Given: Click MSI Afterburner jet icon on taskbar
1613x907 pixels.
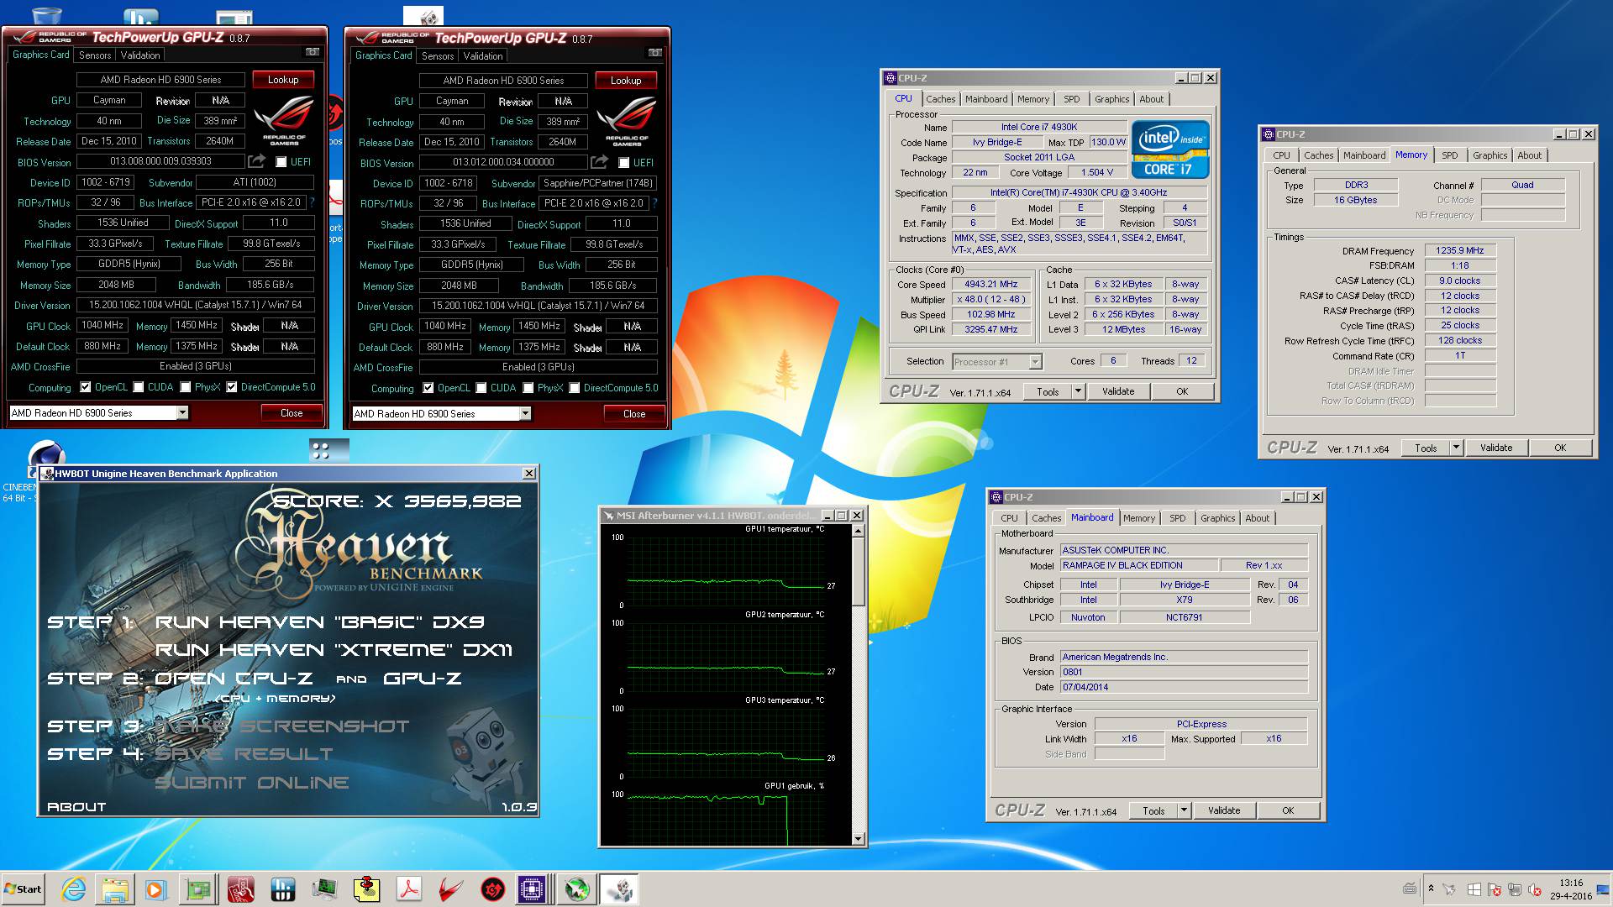Looking at the screenshot, I should click(x=576, y=889).
